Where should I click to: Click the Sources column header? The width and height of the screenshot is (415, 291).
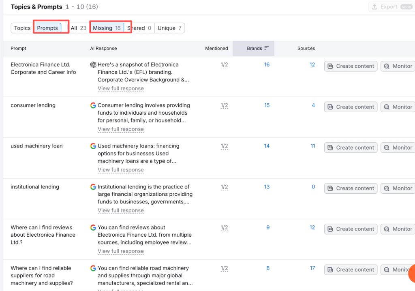[306, 48]
